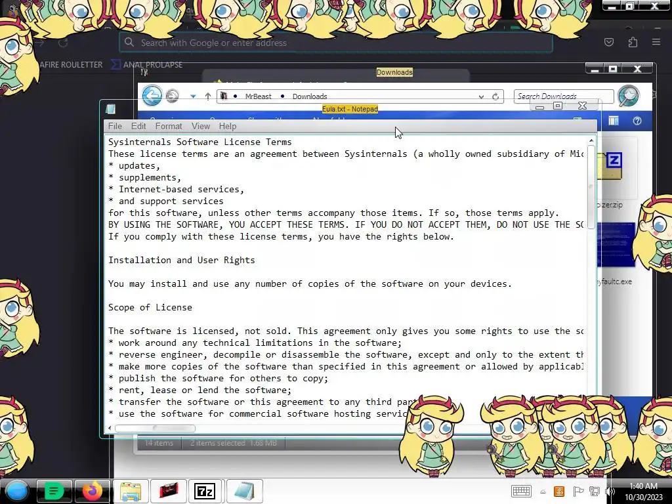The image size is (672, 504).
Task: Click the Notepad scroll up arrow
Action: [591, 140]
